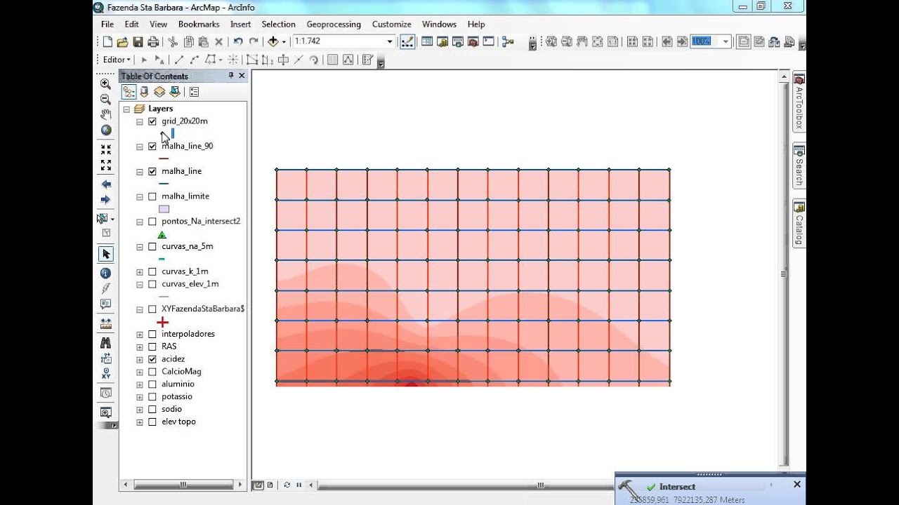
Task: Disable the acidez layer checkbox
Action: [x=152, y=359]
